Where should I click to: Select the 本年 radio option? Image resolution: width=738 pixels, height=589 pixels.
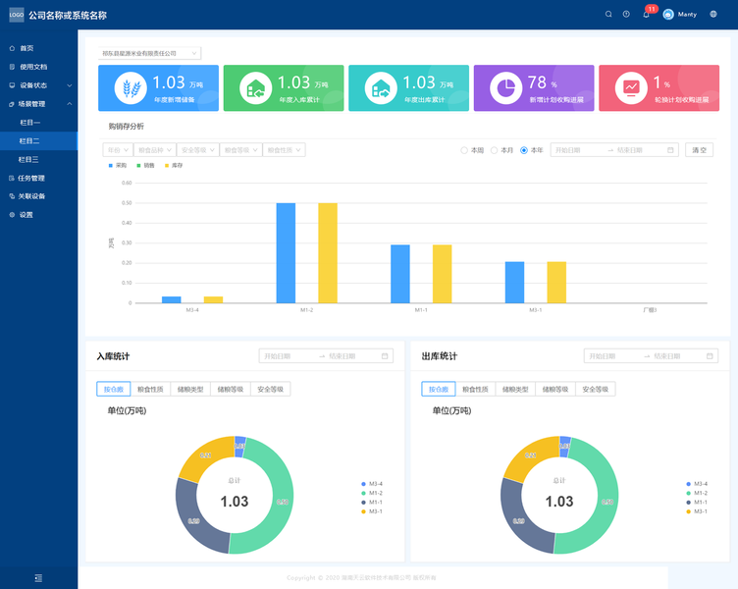(x=524, y=150)
